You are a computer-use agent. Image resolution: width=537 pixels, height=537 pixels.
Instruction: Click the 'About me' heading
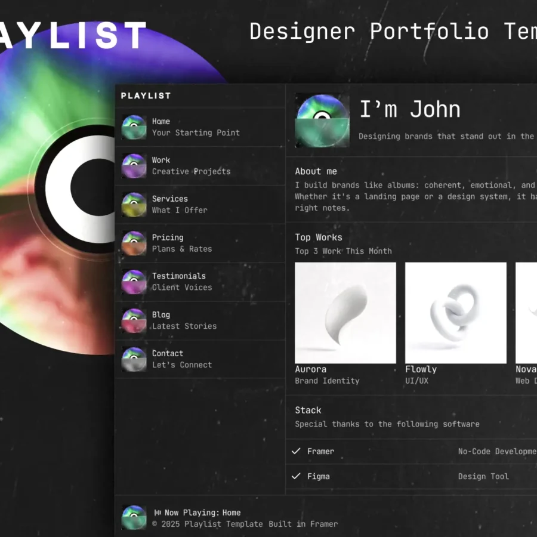(316, 172)
